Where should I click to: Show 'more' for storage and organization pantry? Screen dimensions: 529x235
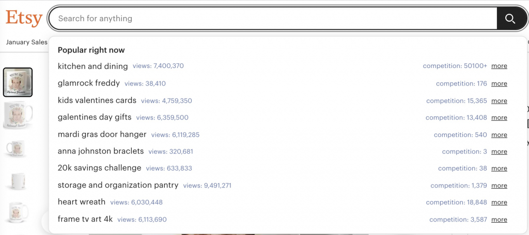point(499,186)
